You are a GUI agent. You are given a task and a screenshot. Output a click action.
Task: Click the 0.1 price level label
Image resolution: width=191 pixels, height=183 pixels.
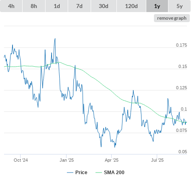[x=184, y=109]
